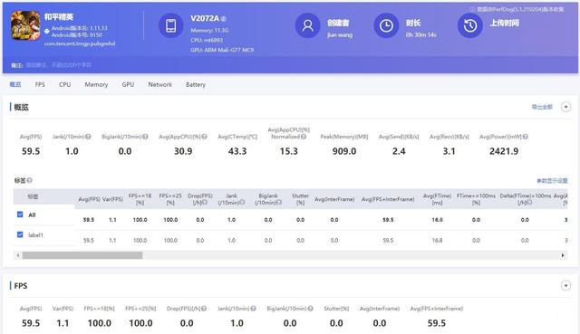
Task: Collapse the FPS section with its arrow
Action: (x=565, y=286)
